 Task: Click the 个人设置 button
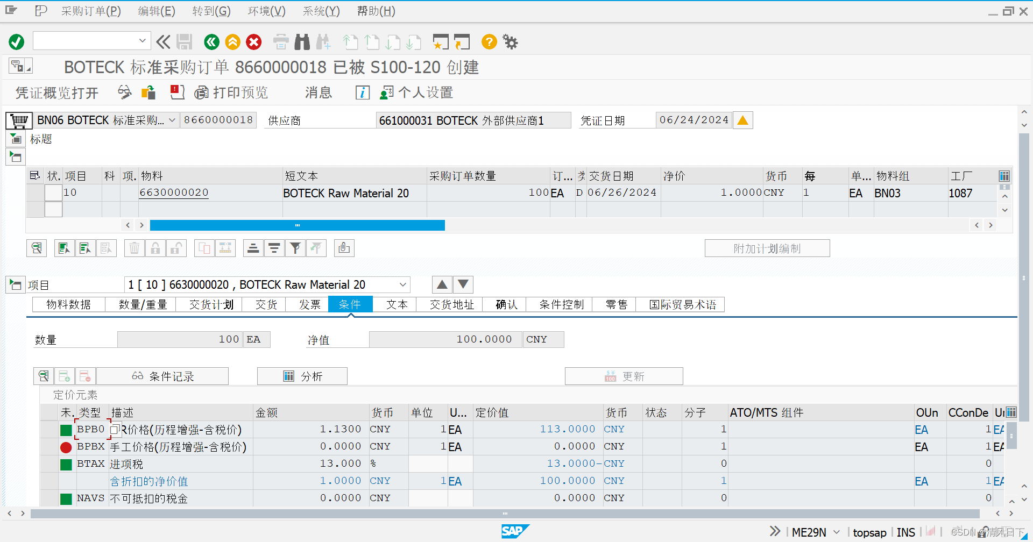point(416,92)
